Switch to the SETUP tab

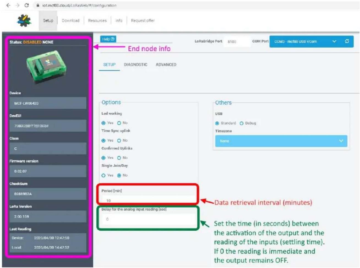tap(109, 65)
